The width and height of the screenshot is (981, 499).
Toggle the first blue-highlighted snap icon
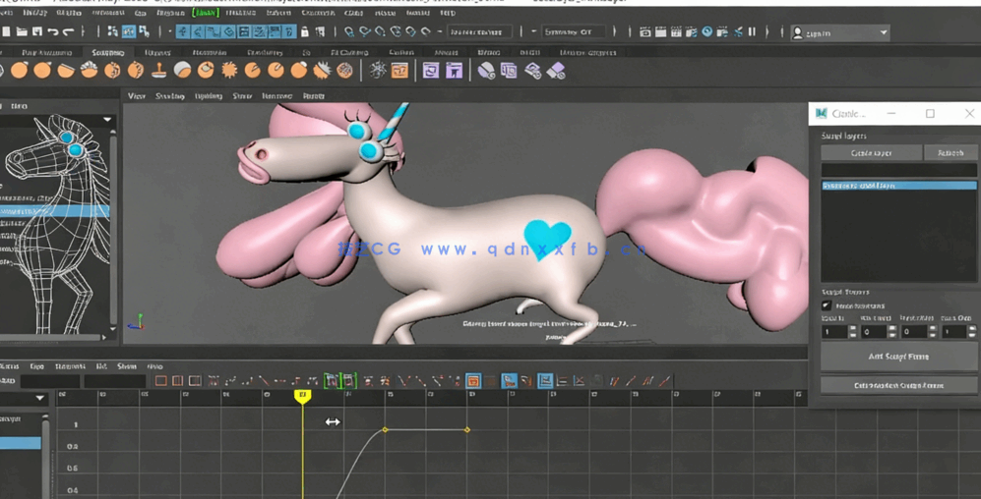[x=183, y=32]
